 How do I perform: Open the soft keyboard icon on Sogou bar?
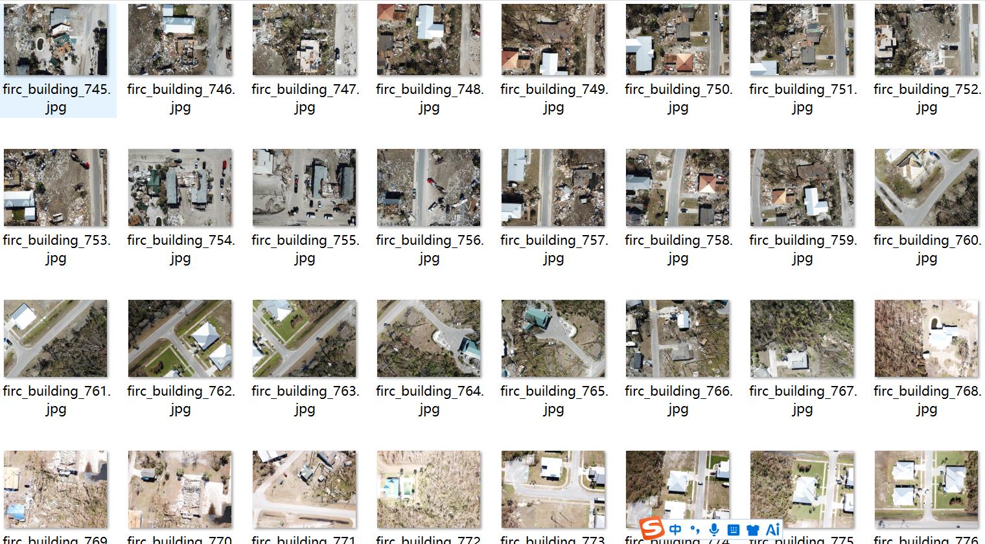click(x=734, y=530)
